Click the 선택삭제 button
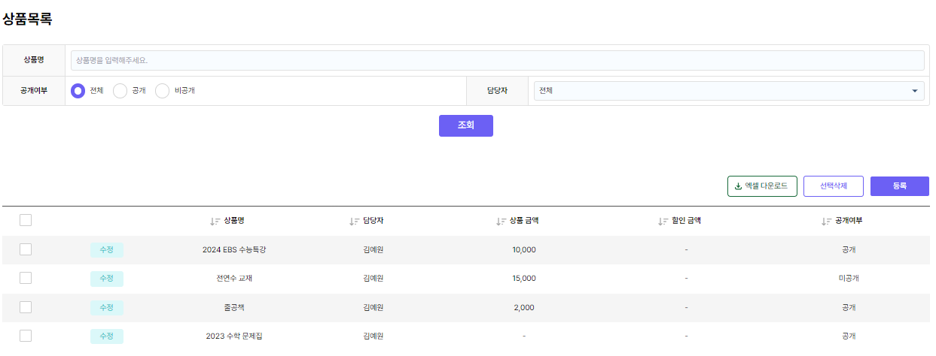936x356 pixels. (834, 186)
